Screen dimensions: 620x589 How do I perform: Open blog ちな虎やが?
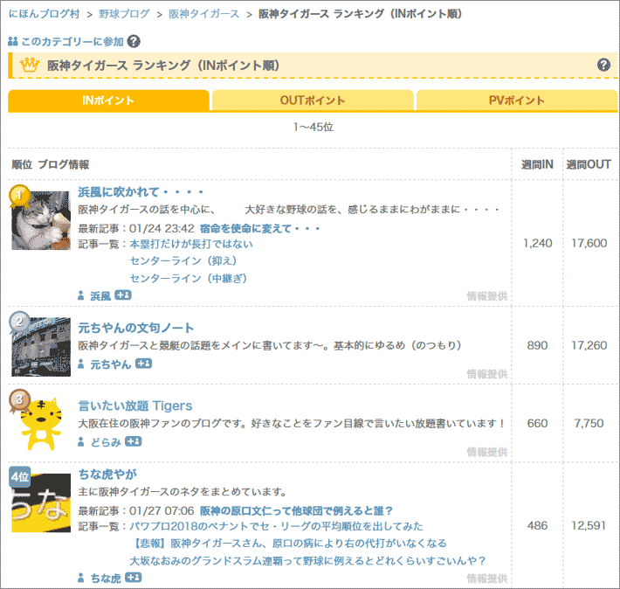[107, 475]
